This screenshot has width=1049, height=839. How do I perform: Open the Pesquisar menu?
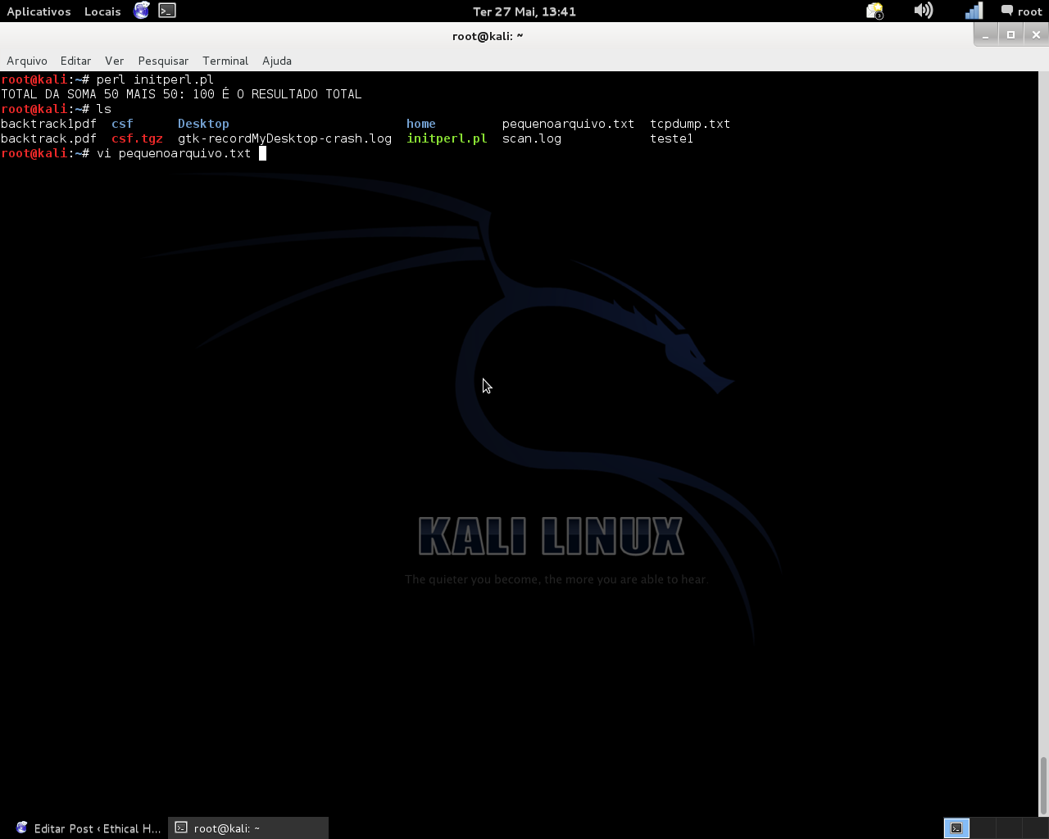(163, 61)
